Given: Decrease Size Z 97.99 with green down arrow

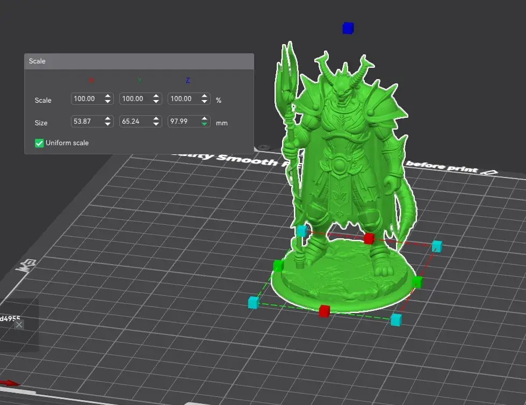Looking at the screenshot, I should point(204,124).
